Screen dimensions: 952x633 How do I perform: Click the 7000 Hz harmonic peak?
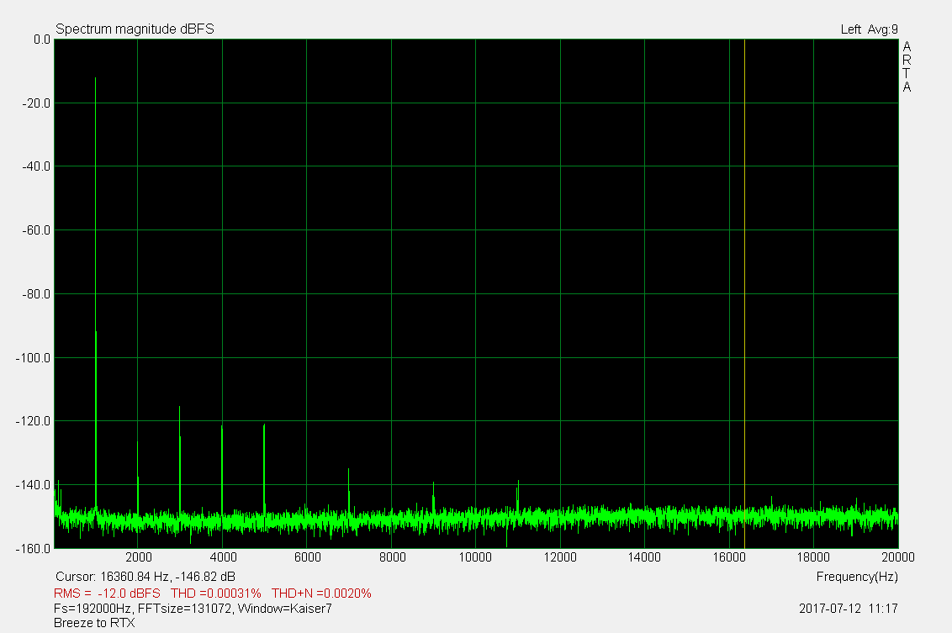coord(348,493)
